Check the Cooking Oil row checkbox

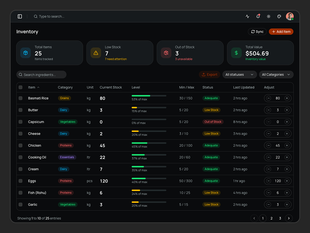pyautogui.click(x=21, y=157)
